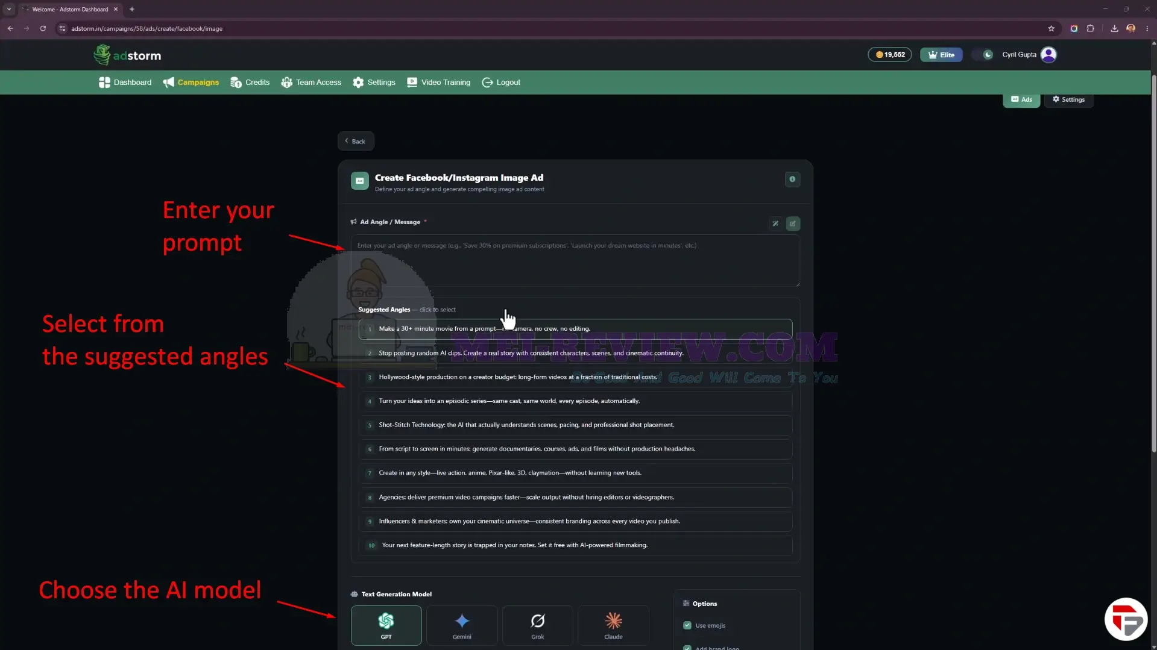Toggle the dark mode switch
Viewport: 1157px width, 650px height.
click(983, 55)
